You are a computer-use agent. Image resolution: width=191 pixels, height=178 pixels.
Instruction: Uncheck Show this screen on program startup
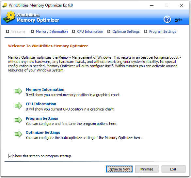tap(10, 156)
